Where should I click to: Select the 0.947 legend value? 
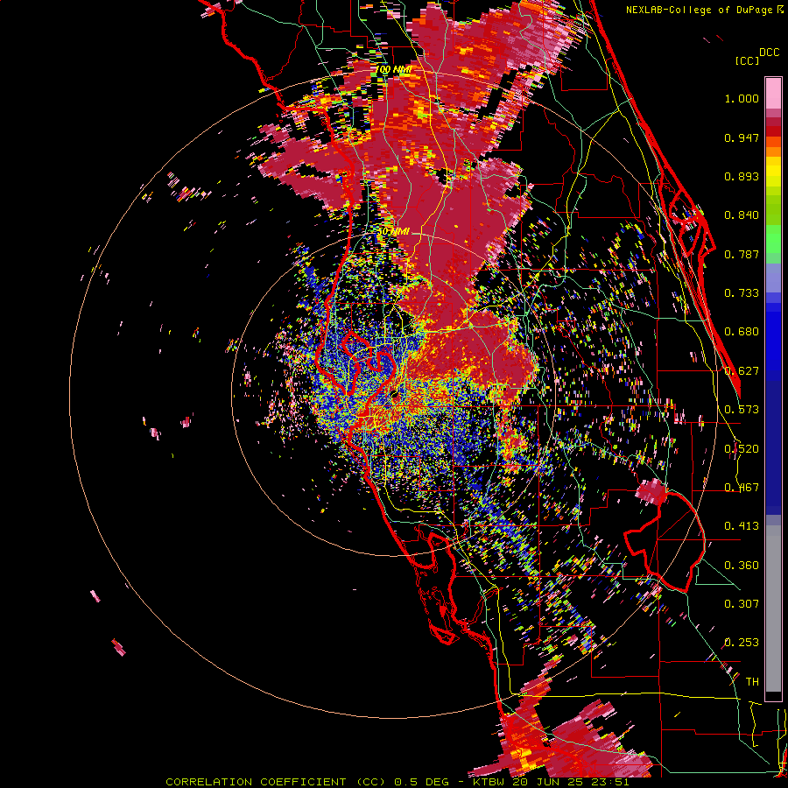[742, 137]
